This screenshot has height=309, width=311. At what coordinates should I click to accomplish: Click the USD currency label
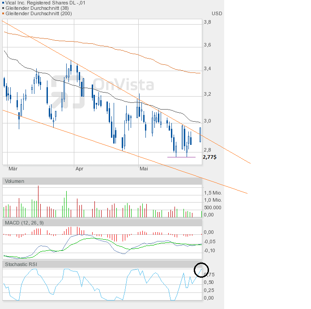[x=217, y=13]
